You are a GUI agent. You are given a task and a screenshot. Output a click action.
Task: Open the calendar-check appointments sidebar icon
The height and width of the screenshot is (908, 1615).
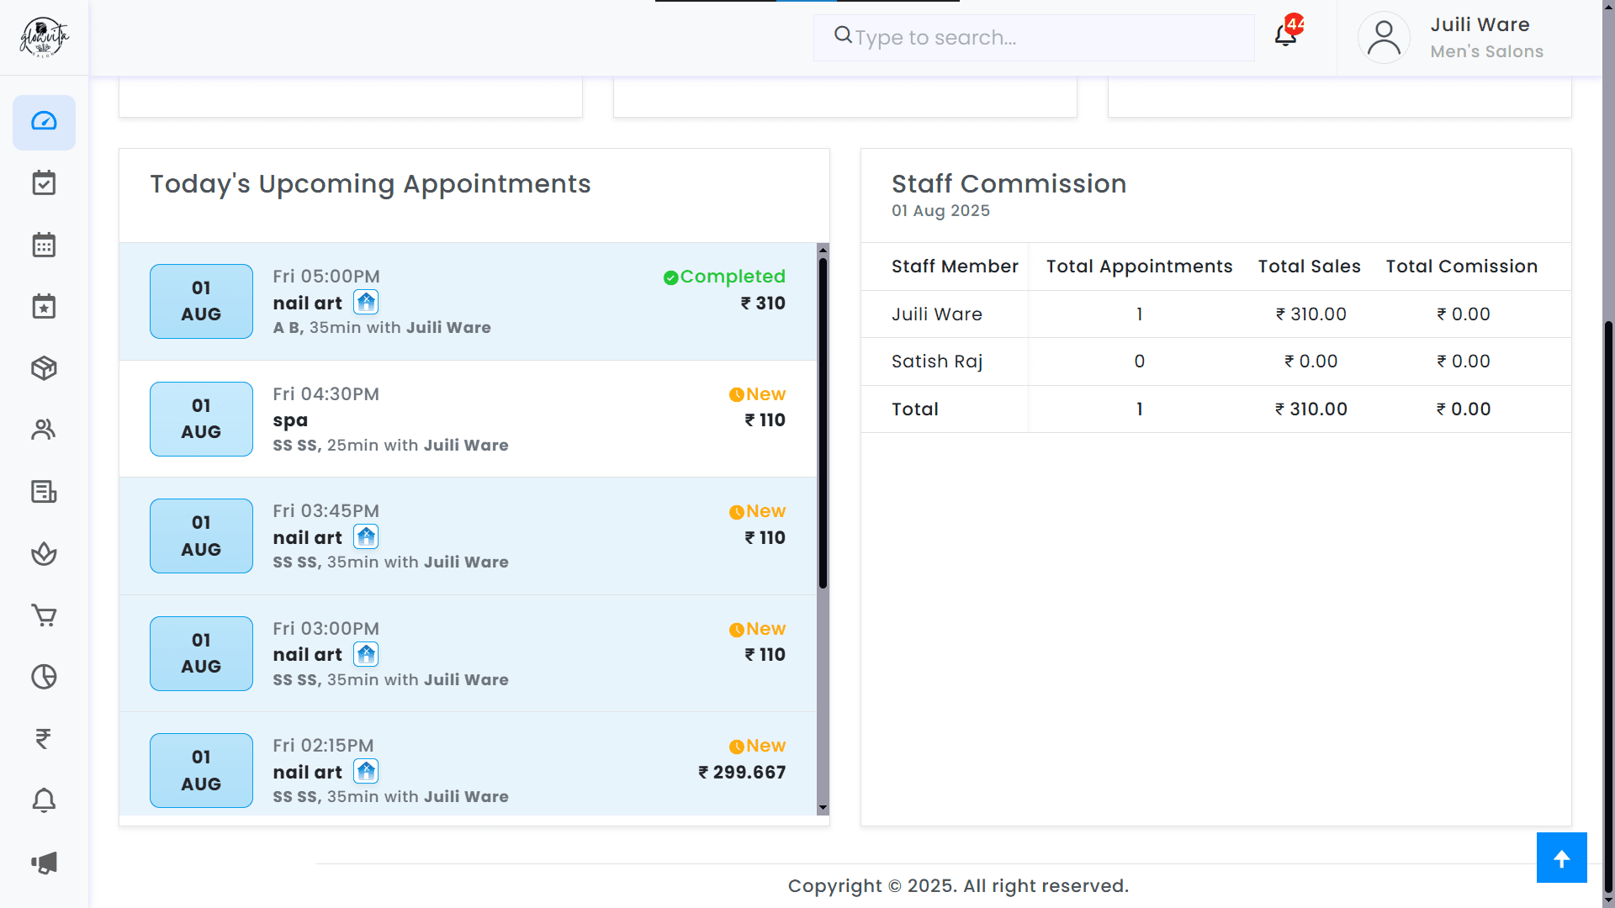coord(44,183)
